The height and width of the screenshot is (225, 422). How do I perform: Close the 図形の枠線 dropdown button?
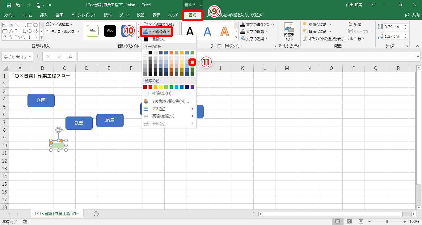[x=156, y=32]
